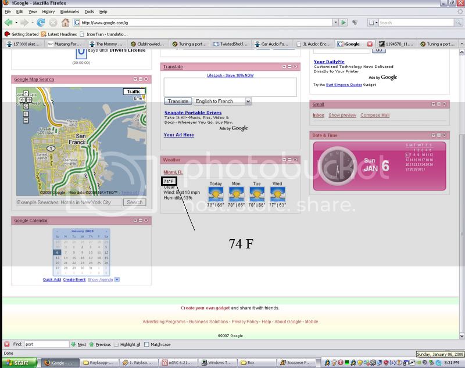Open the Tools menu
465x368 pixels.
(x=89, y=12)
